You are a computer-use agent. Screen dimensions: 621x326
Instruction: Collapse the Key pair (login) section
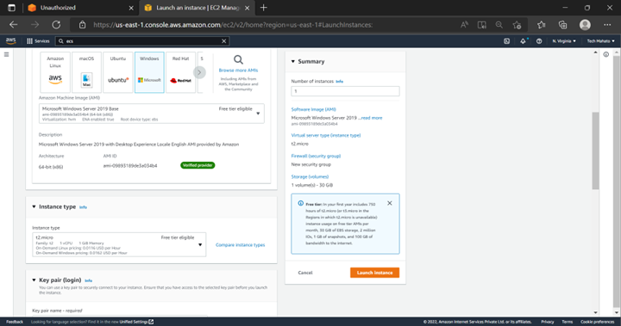34,280
